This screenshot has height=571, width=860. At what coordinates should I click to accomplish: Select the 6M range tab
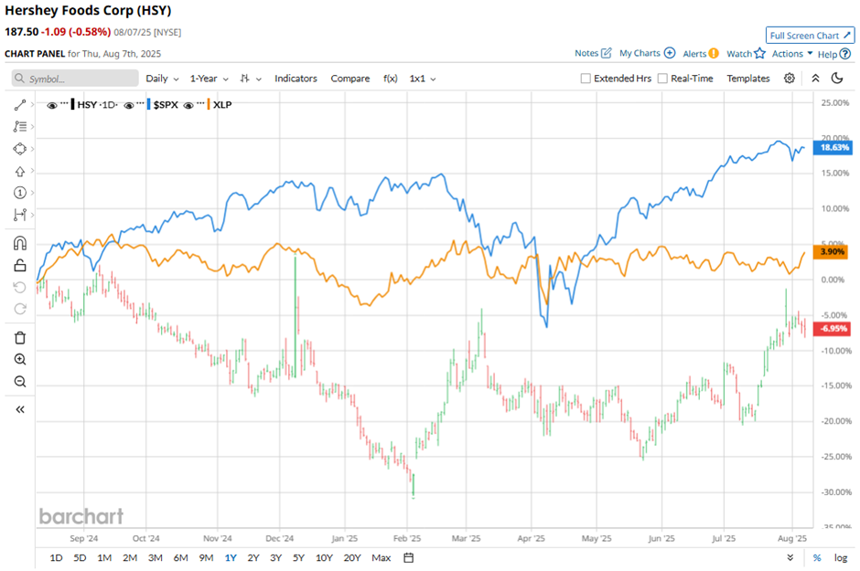coord(180,558)
